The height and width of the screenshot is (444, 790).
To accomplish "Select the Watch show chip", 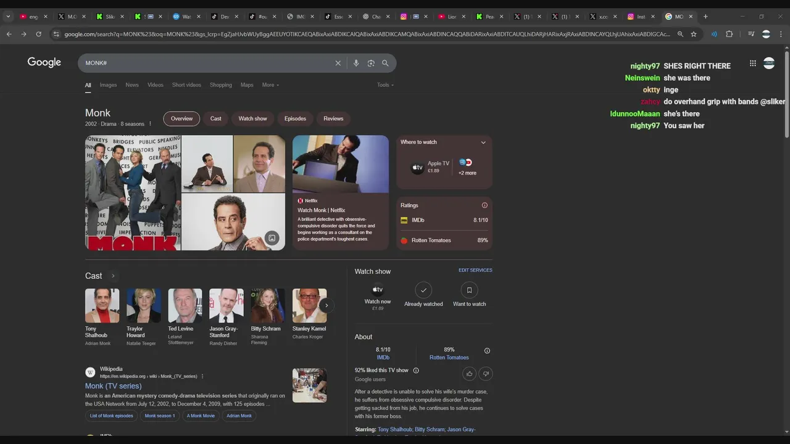I will point(253,118).
